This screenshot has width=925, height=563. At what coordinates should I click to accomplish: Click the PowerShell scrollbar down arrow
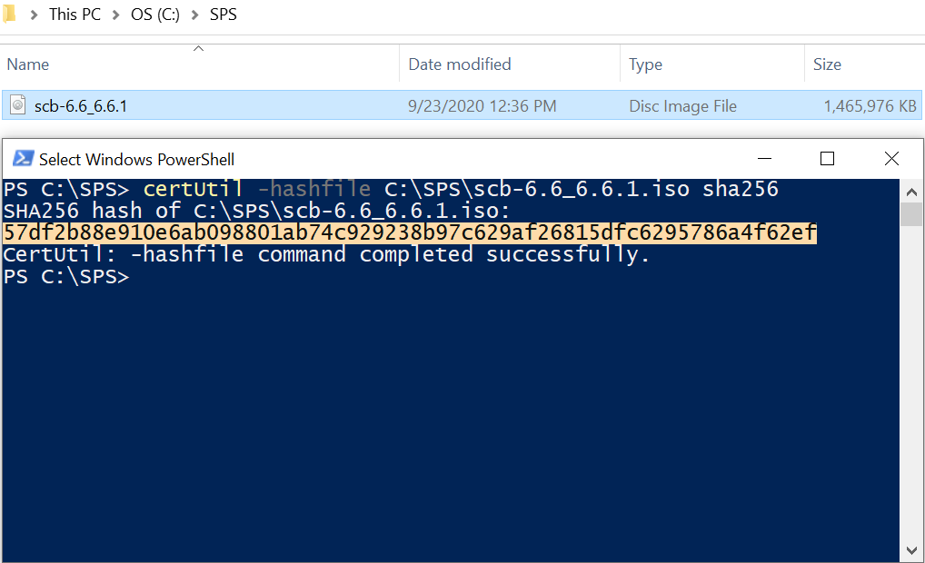tap(911, 549)
